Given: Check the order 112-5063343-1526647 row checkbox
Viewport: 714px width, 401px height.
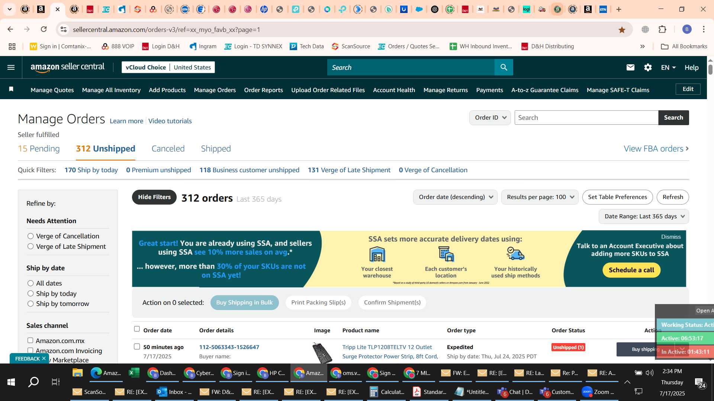Looking at the screenshot, I should click(x=137, y=346).
